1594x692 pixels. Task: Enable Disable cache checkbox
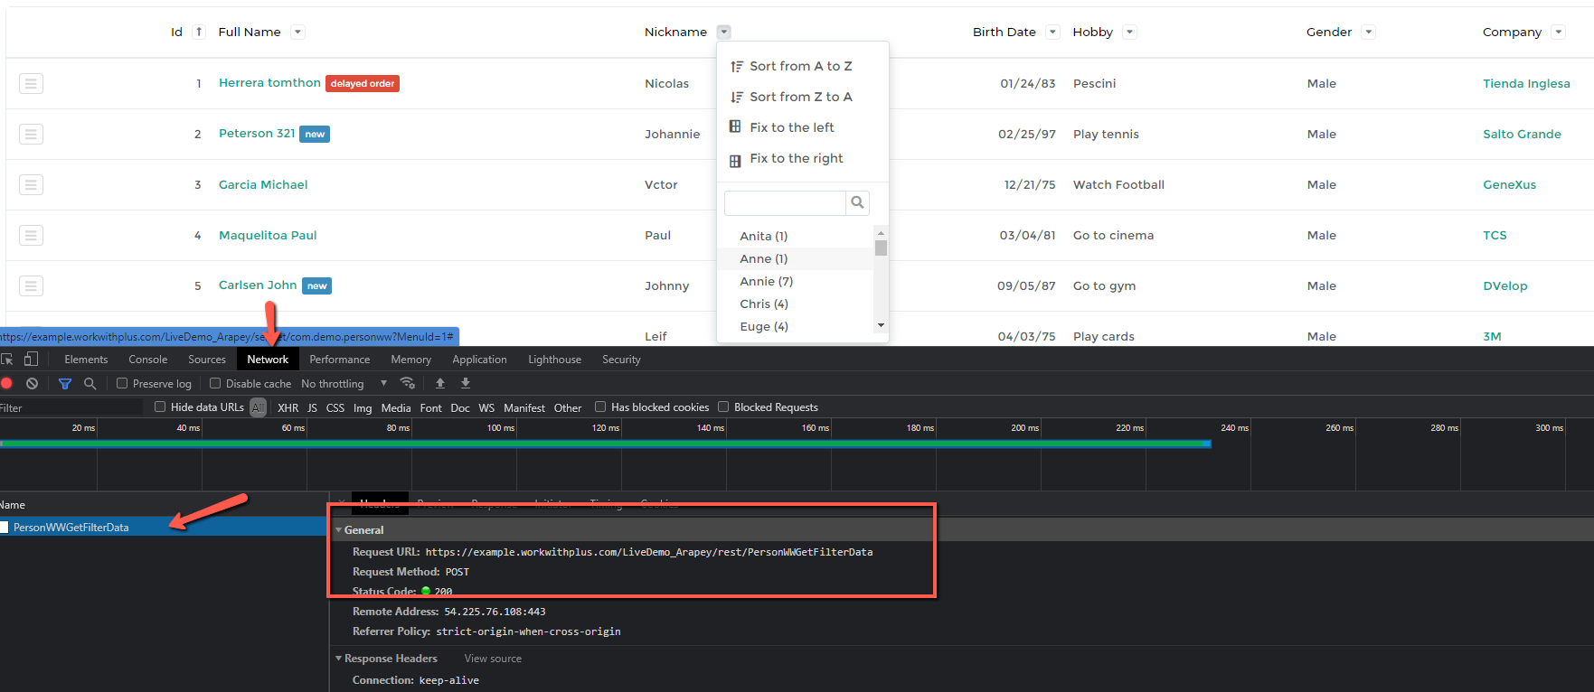[x=215, y=383]
